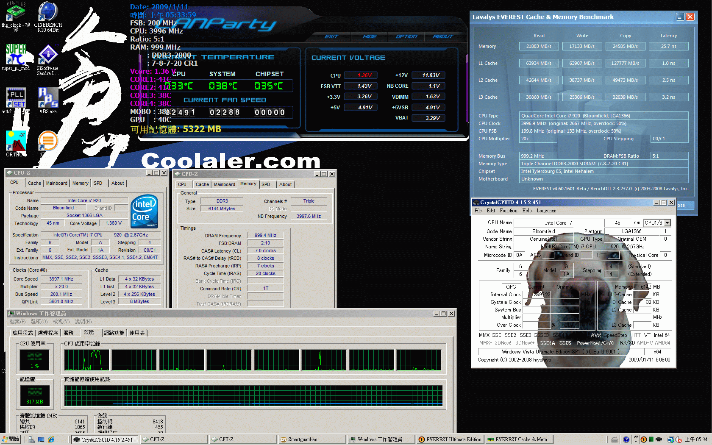The width and height of the screenshot is (712, 445).
Task: Click CrystalCPUID title bar chip icon
Action: click(x=476, y=203)
